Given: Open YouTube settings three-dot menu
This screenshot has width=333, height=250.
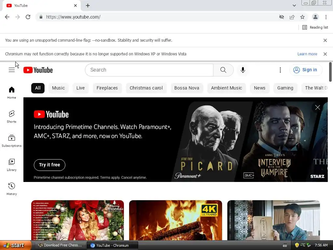Looking at the screenshot, I should (280, 70).
